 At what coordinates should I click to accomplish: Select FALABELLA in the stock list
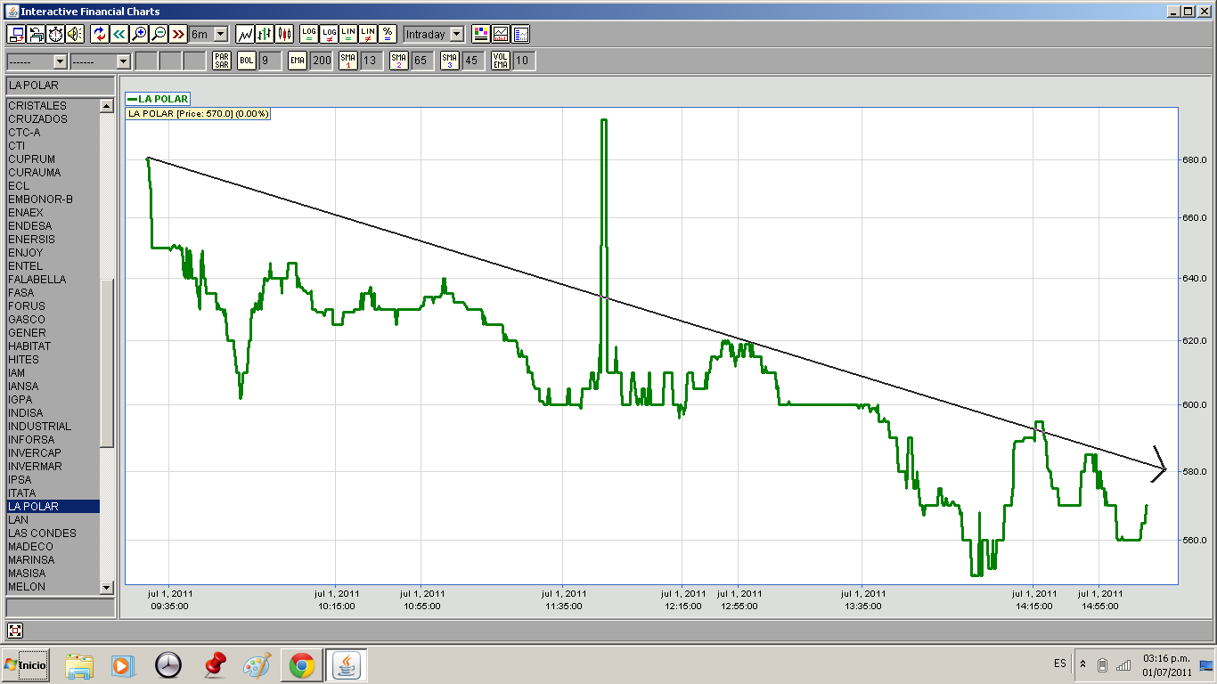53,280
